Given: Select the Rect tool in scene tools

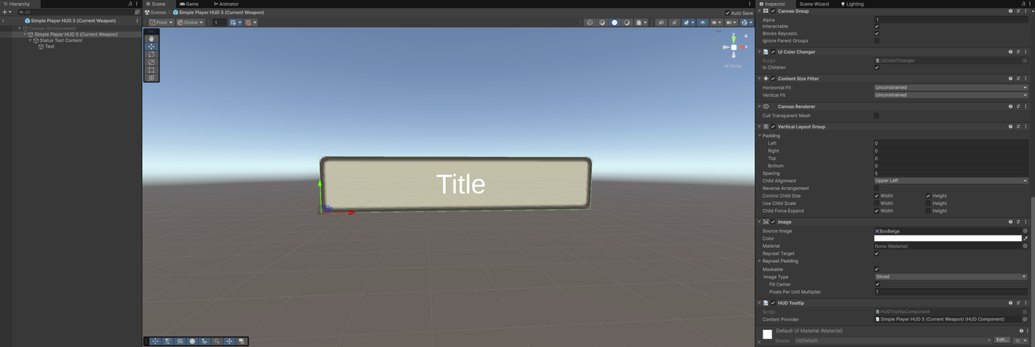Looking at the screenshot, I should point(151,70).
